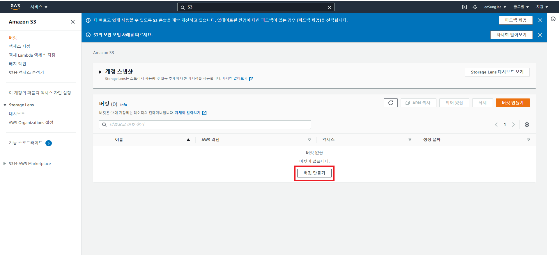The image size is (559, 255).
Task: Close the Amazon S3 sidebar panel
Action: click(x=73, y=22)
